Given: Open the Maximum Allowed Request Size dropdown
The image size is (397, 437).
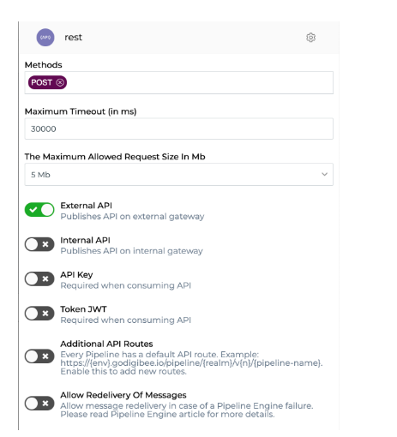Looking at the screenshot, I should click(x=179, y=175).
